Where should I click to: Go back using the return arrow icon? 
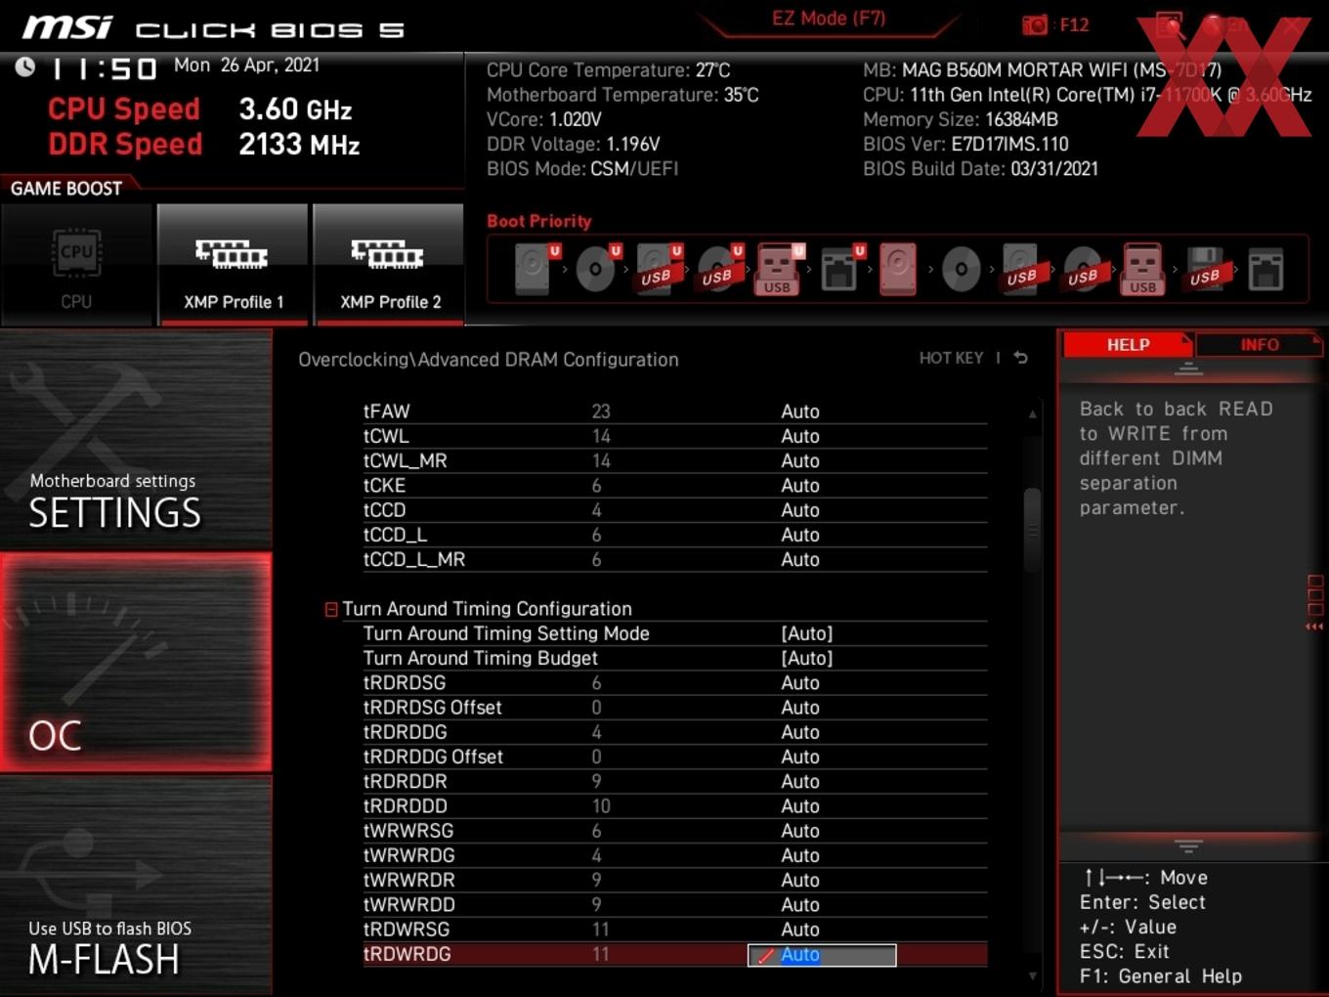pos(1021,358)
